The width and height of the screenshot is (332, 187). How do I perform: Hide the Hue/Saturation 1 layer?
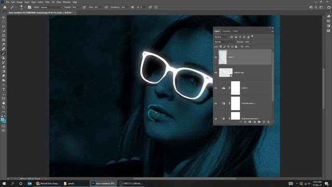(x=216, y=103)
